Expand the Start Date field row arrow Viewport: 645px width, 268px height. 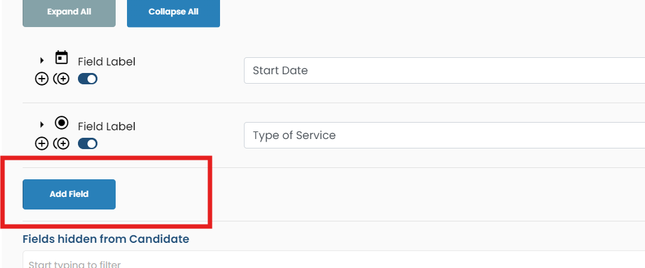pos(42,60)
